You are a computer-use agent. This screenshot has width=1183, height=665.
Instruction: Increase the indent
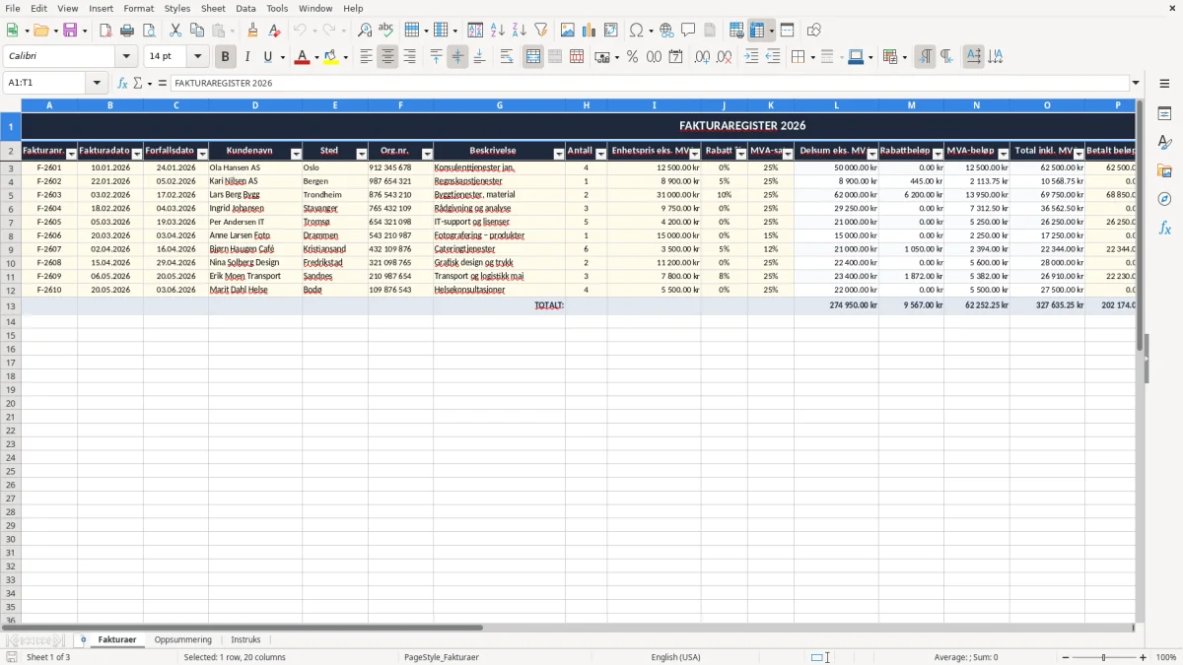751,57
